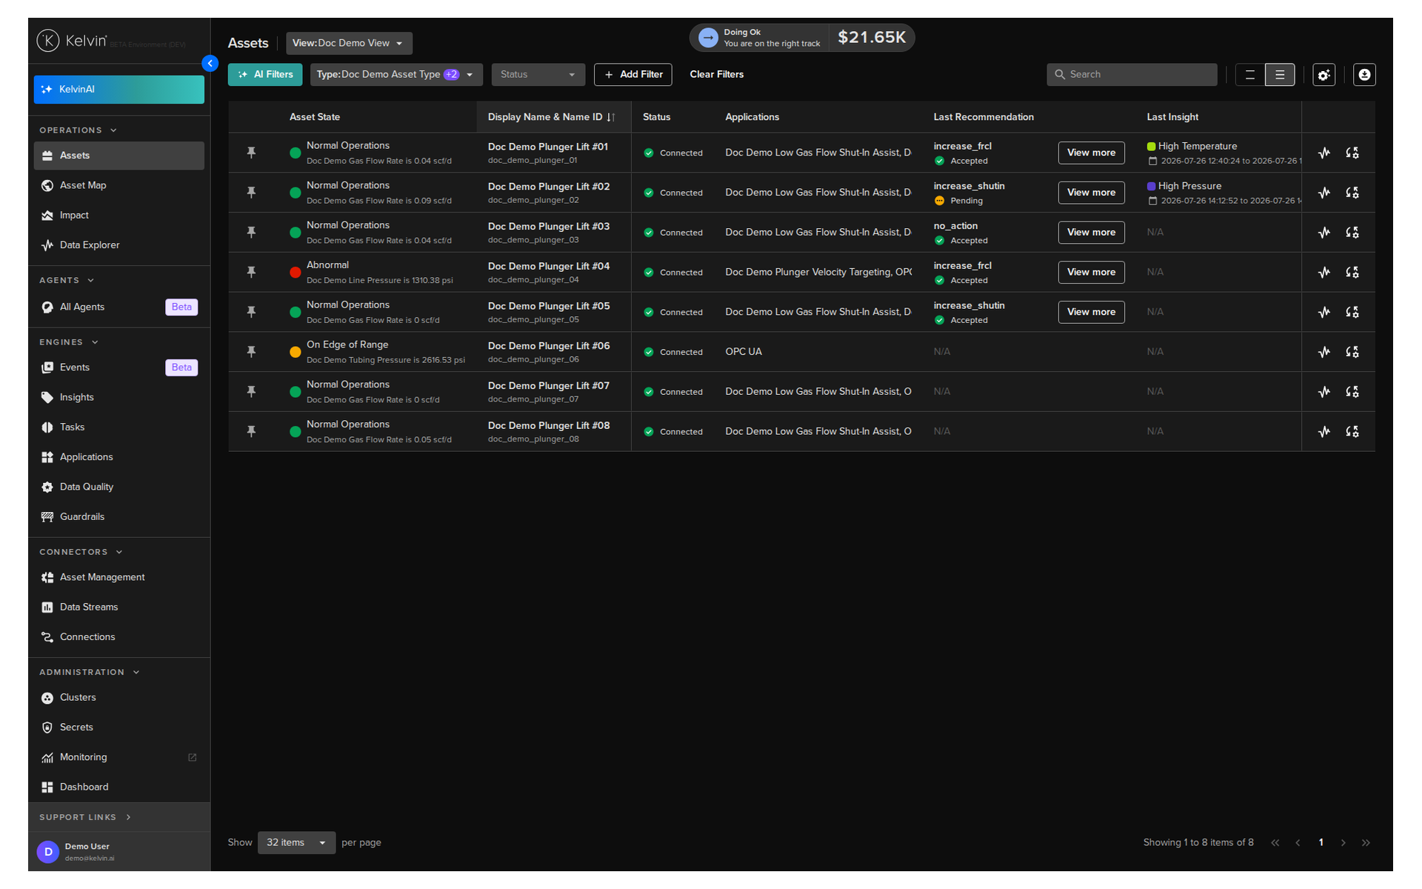Open the Demo User profile at the sidebar bottom
Screen dimensions: 1422x889
[118, 851]
